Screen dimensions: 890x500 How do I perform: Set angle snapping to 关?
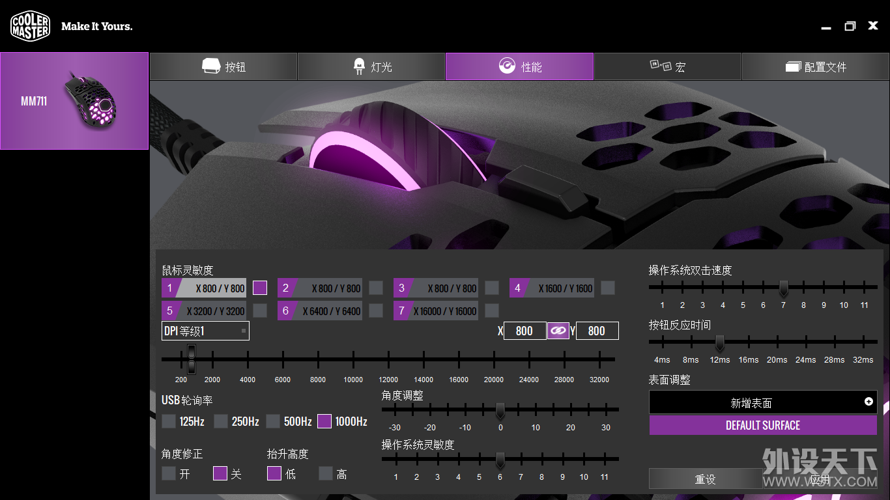(220, 473)
